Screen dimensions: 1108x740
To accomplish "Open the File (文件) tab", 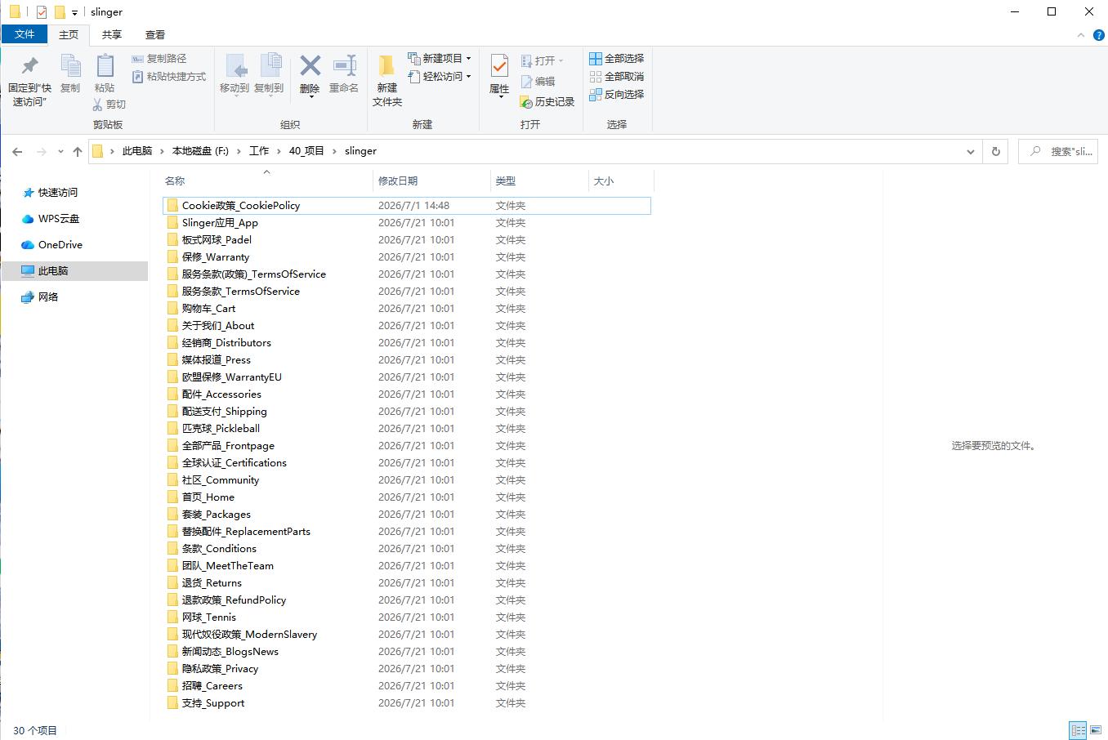I will click(25, 34).
